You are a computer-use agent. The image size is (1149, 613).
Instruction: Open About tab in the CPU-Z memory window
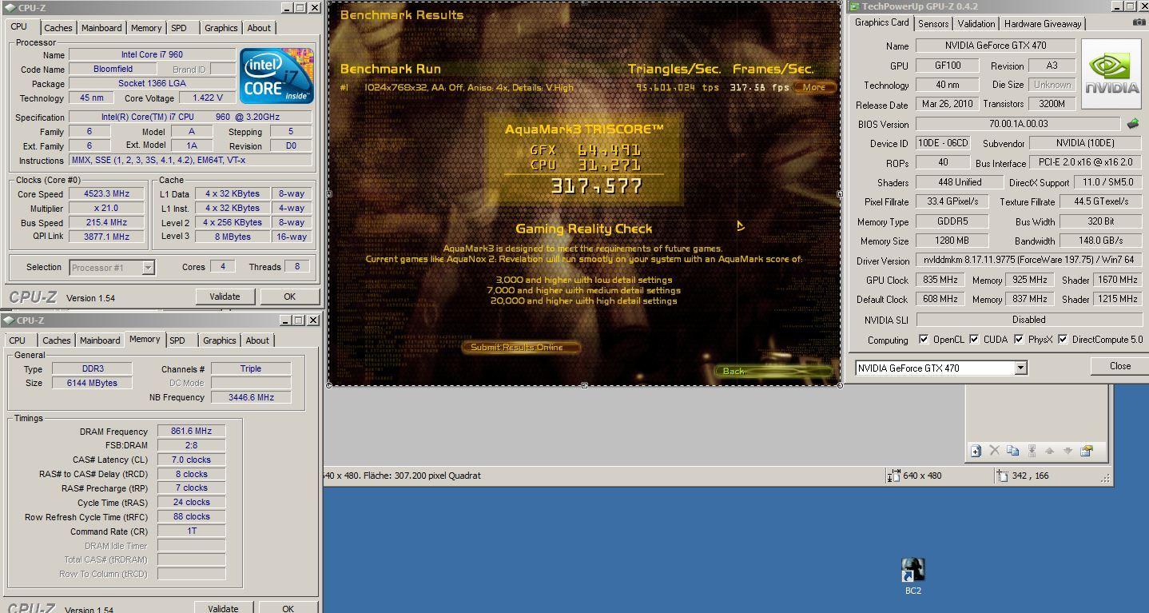click(x=257, y=340)
